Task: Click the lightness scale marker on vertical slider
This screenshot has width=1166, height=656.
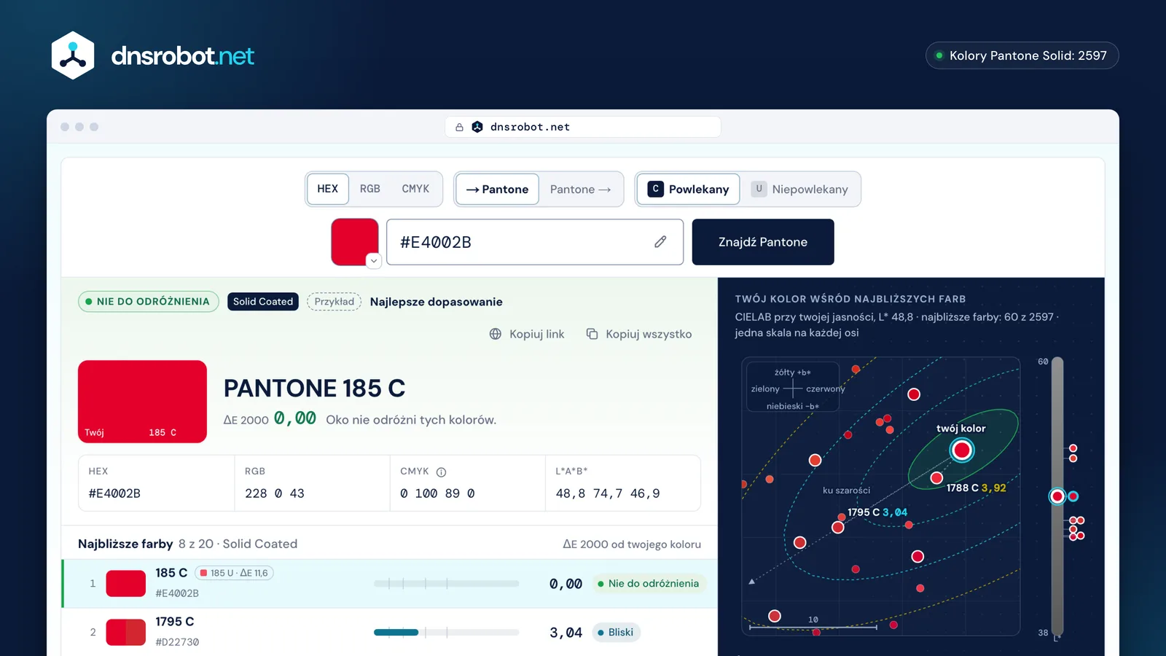Action: click(x=1057, y=496)
